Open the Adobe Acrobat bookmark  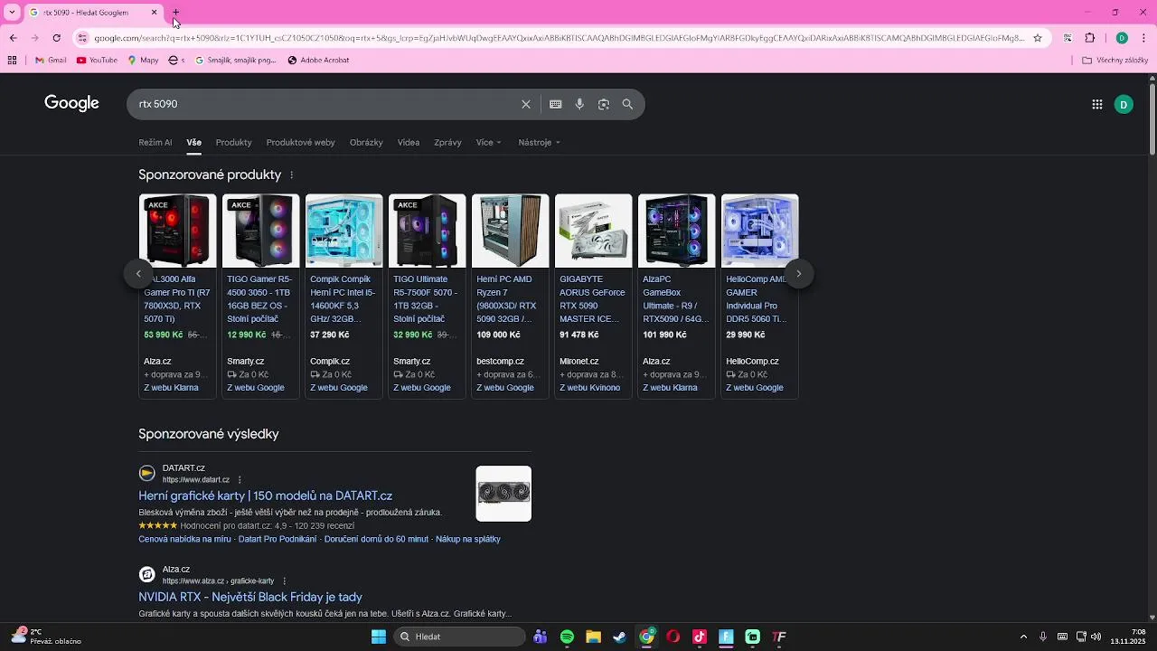(x=318, y=61)
